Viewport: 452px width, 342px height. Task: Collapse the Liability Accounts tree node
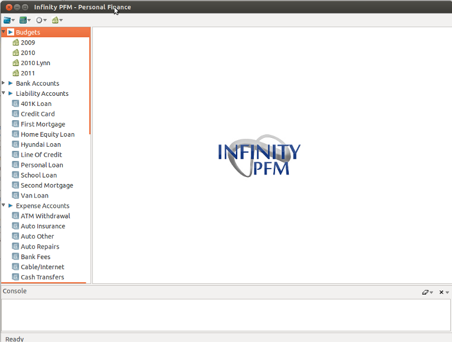4,93
